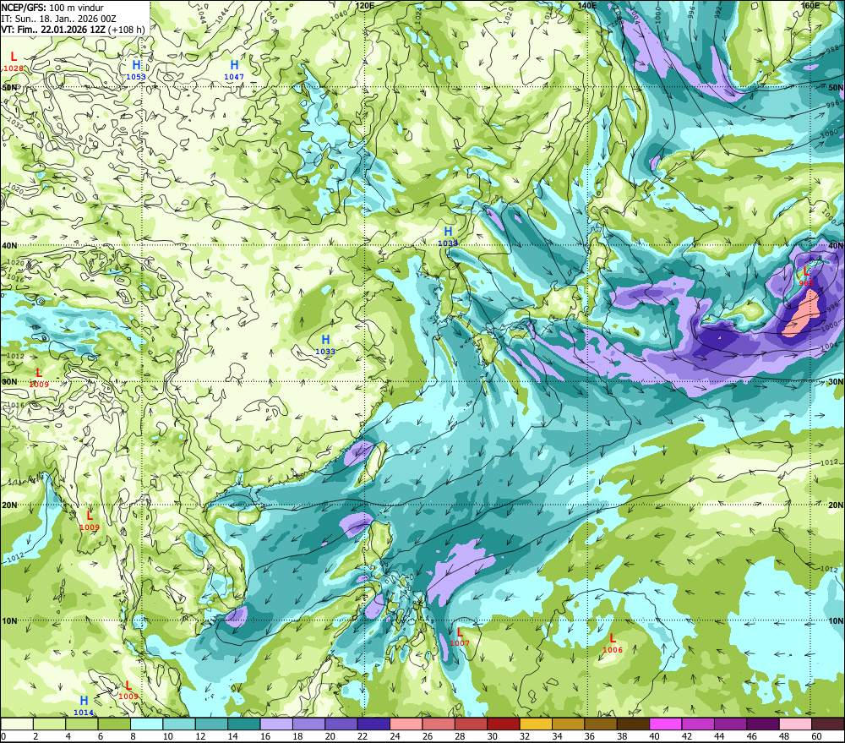Pick the 12–14 teal legend swatch
The height and width of the screenshot is (743, 845).
coord(211,724)
